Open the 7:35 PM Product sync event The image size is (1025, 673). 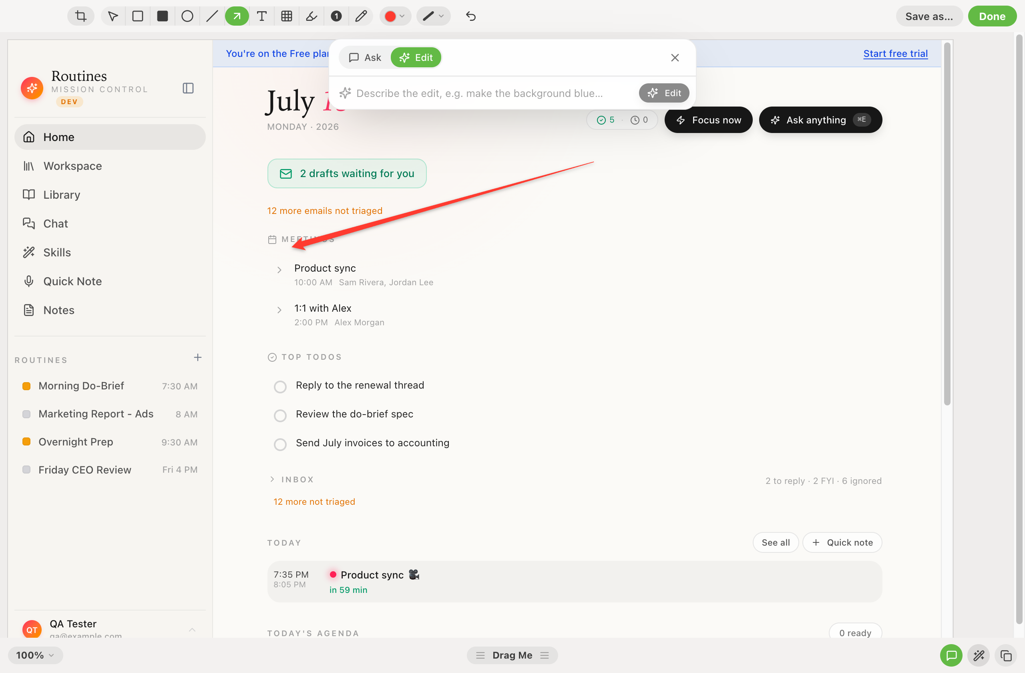pyautogui.click(x=575, y=582)
